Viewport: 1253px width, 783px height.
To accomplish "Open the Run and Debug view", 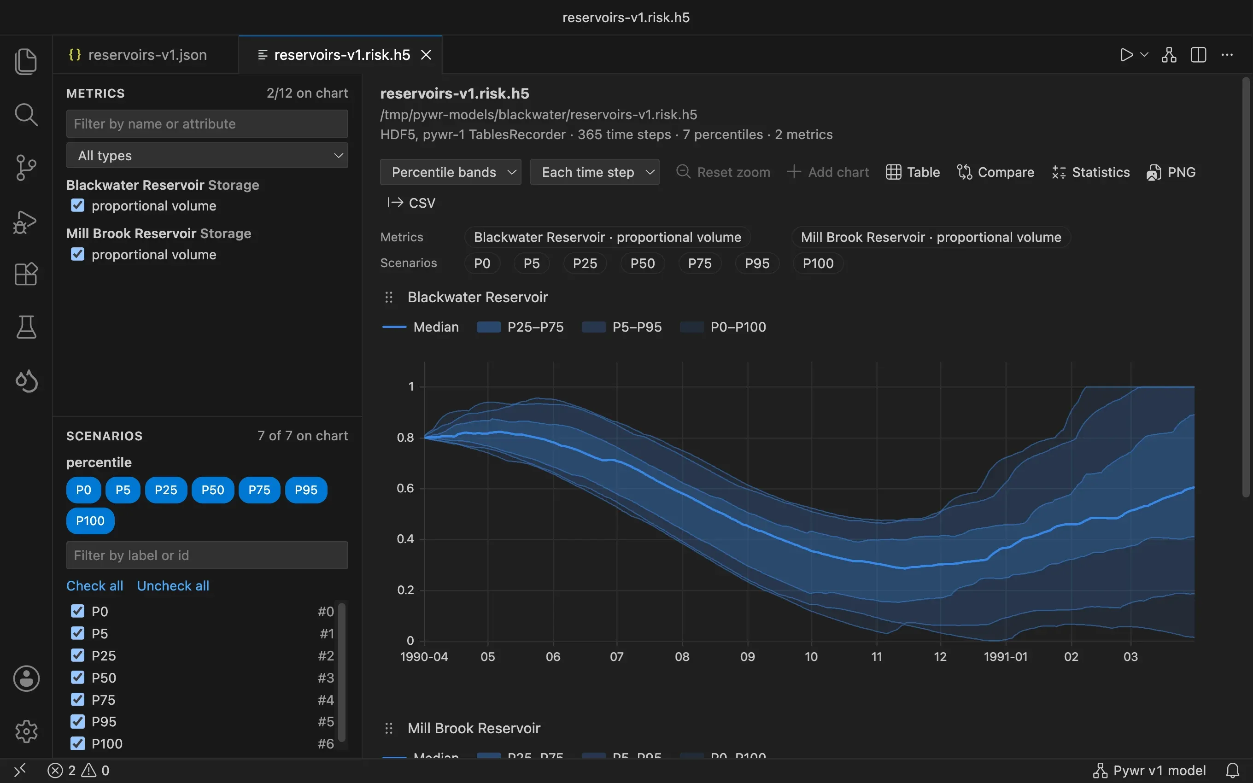I will coord(26,222).
